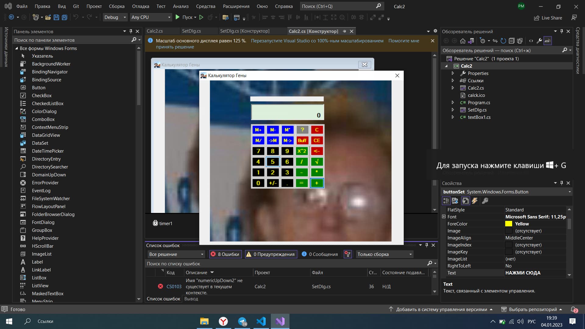Image resolution: width=585 pixels, height=329 pixels.
Task: Collapse Все формы Windows Forms group in Toolbox
Action: 16,48
